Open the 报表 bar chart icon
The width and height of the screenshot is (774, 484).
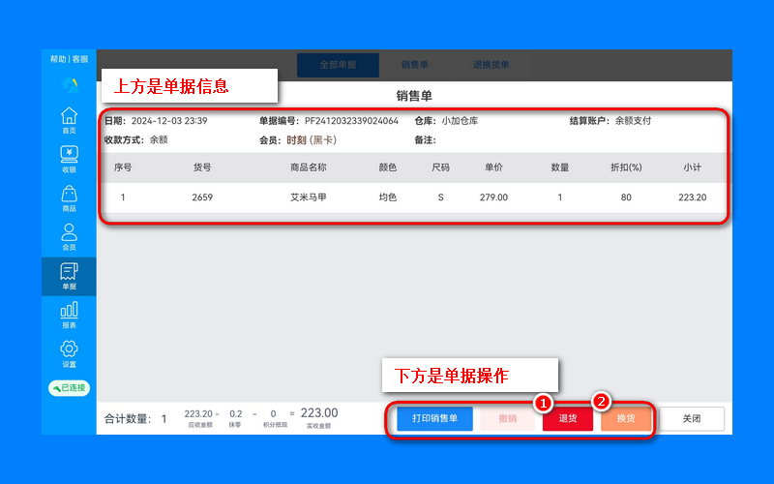(69, 316)
